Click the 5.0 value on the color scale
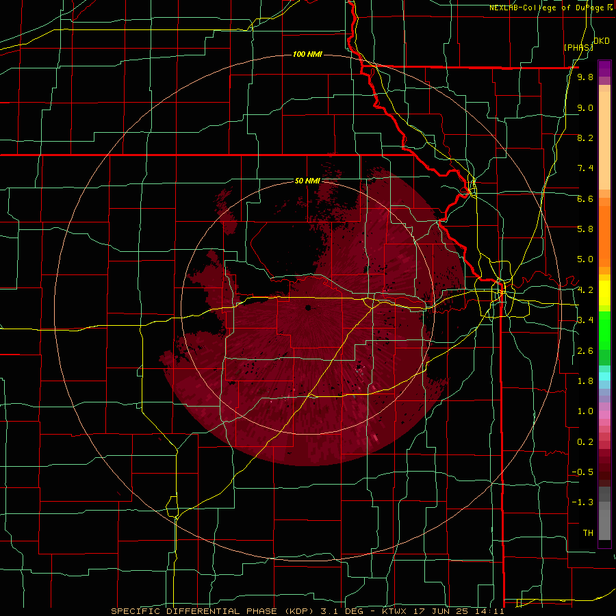 tap(585, 259)
